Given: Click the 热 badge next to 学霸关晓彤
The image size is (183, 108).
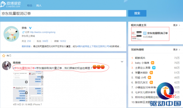Looking at the screenshot, I should [151, 73].
